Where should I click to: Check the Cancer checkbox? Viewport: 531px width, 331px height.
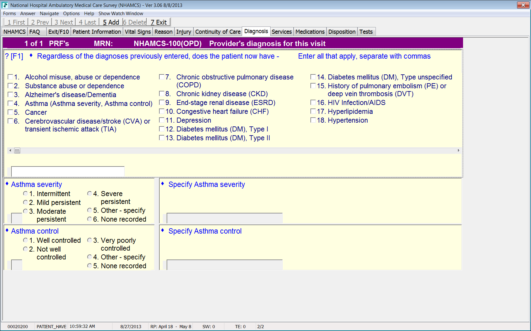[10, 112]
